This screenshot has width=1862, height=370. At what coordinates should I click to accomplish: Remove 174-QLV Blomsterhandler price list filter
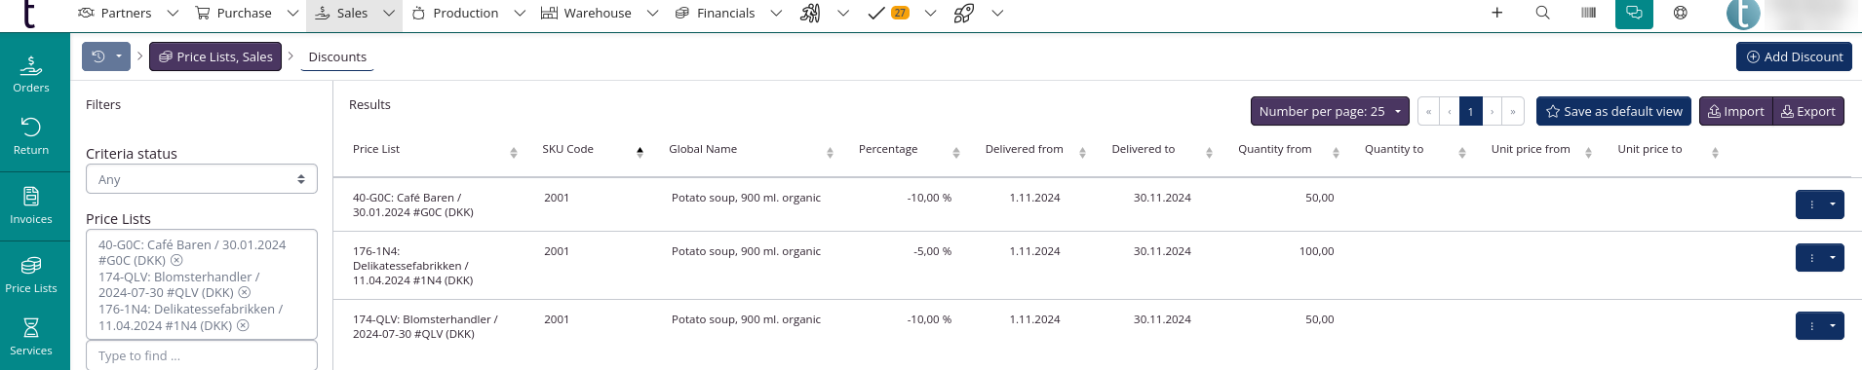point(245,293)
